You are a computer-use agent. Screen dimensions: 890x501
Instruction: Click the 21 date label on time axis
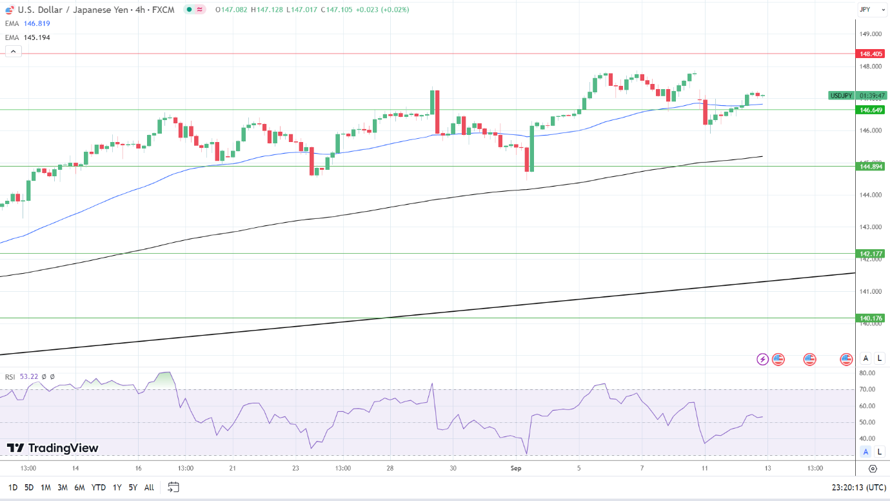233,469
